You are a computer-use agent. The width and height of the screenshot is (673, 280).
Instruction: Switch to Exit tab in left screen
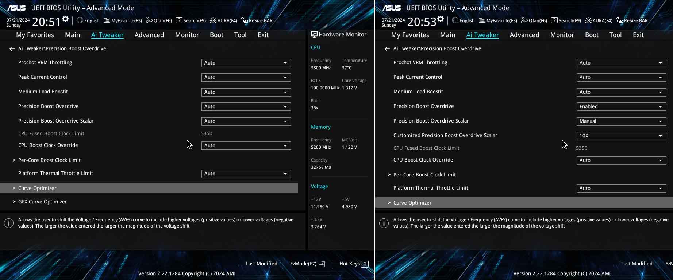263,35
